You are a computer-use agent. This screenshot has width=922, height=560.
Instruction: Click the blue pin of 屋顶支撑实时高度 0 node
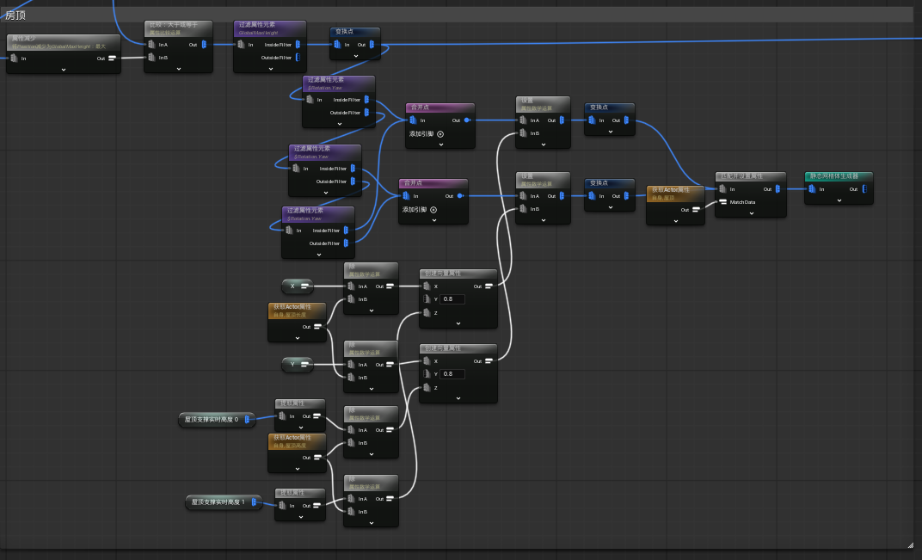[x=247, y=420]
